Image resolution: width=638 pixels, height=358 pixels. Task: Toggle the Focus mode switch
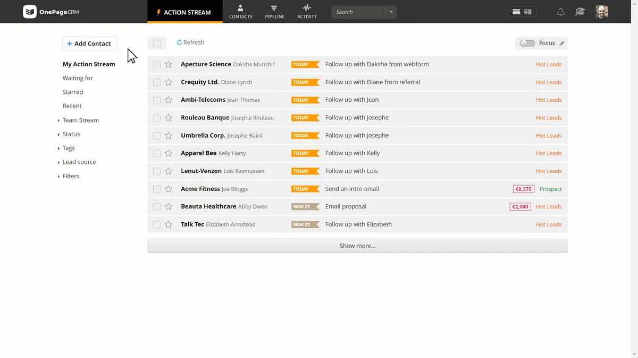527,43
